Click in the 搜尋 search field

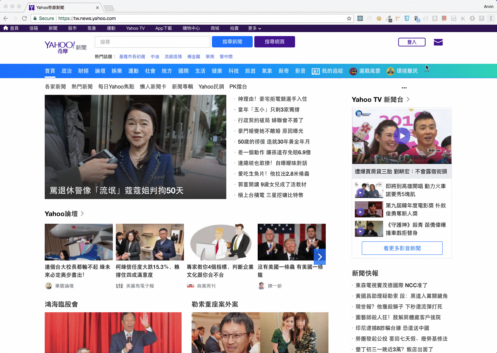point(153,42)
